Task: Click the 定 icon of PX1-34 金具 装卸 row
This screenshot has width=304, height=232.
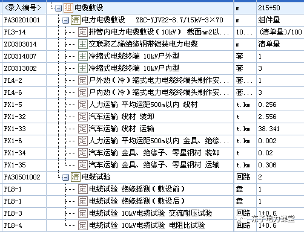Action: pos(83,153)
